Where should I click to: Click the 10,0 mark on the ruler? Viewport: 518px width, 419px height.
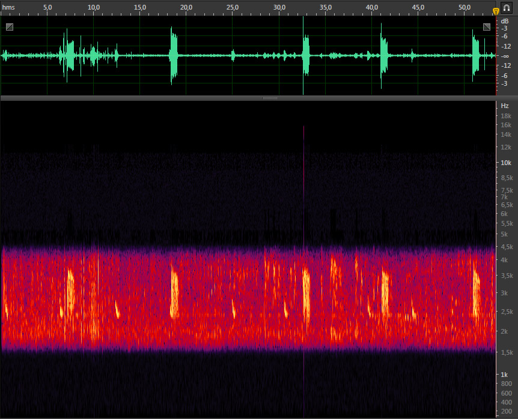click(x=94, y=7)
